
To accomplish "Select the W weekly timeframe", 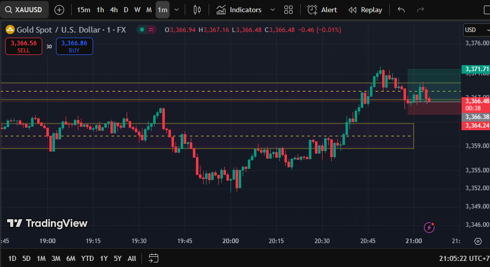I will click(137, 10).
